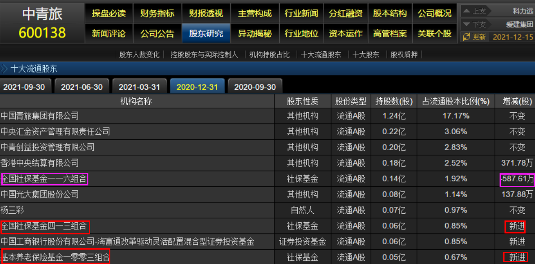This screenshot has height=264, width=535.
Task: Jump to 股东人数变化 section
Action: [x=139, y=55]
